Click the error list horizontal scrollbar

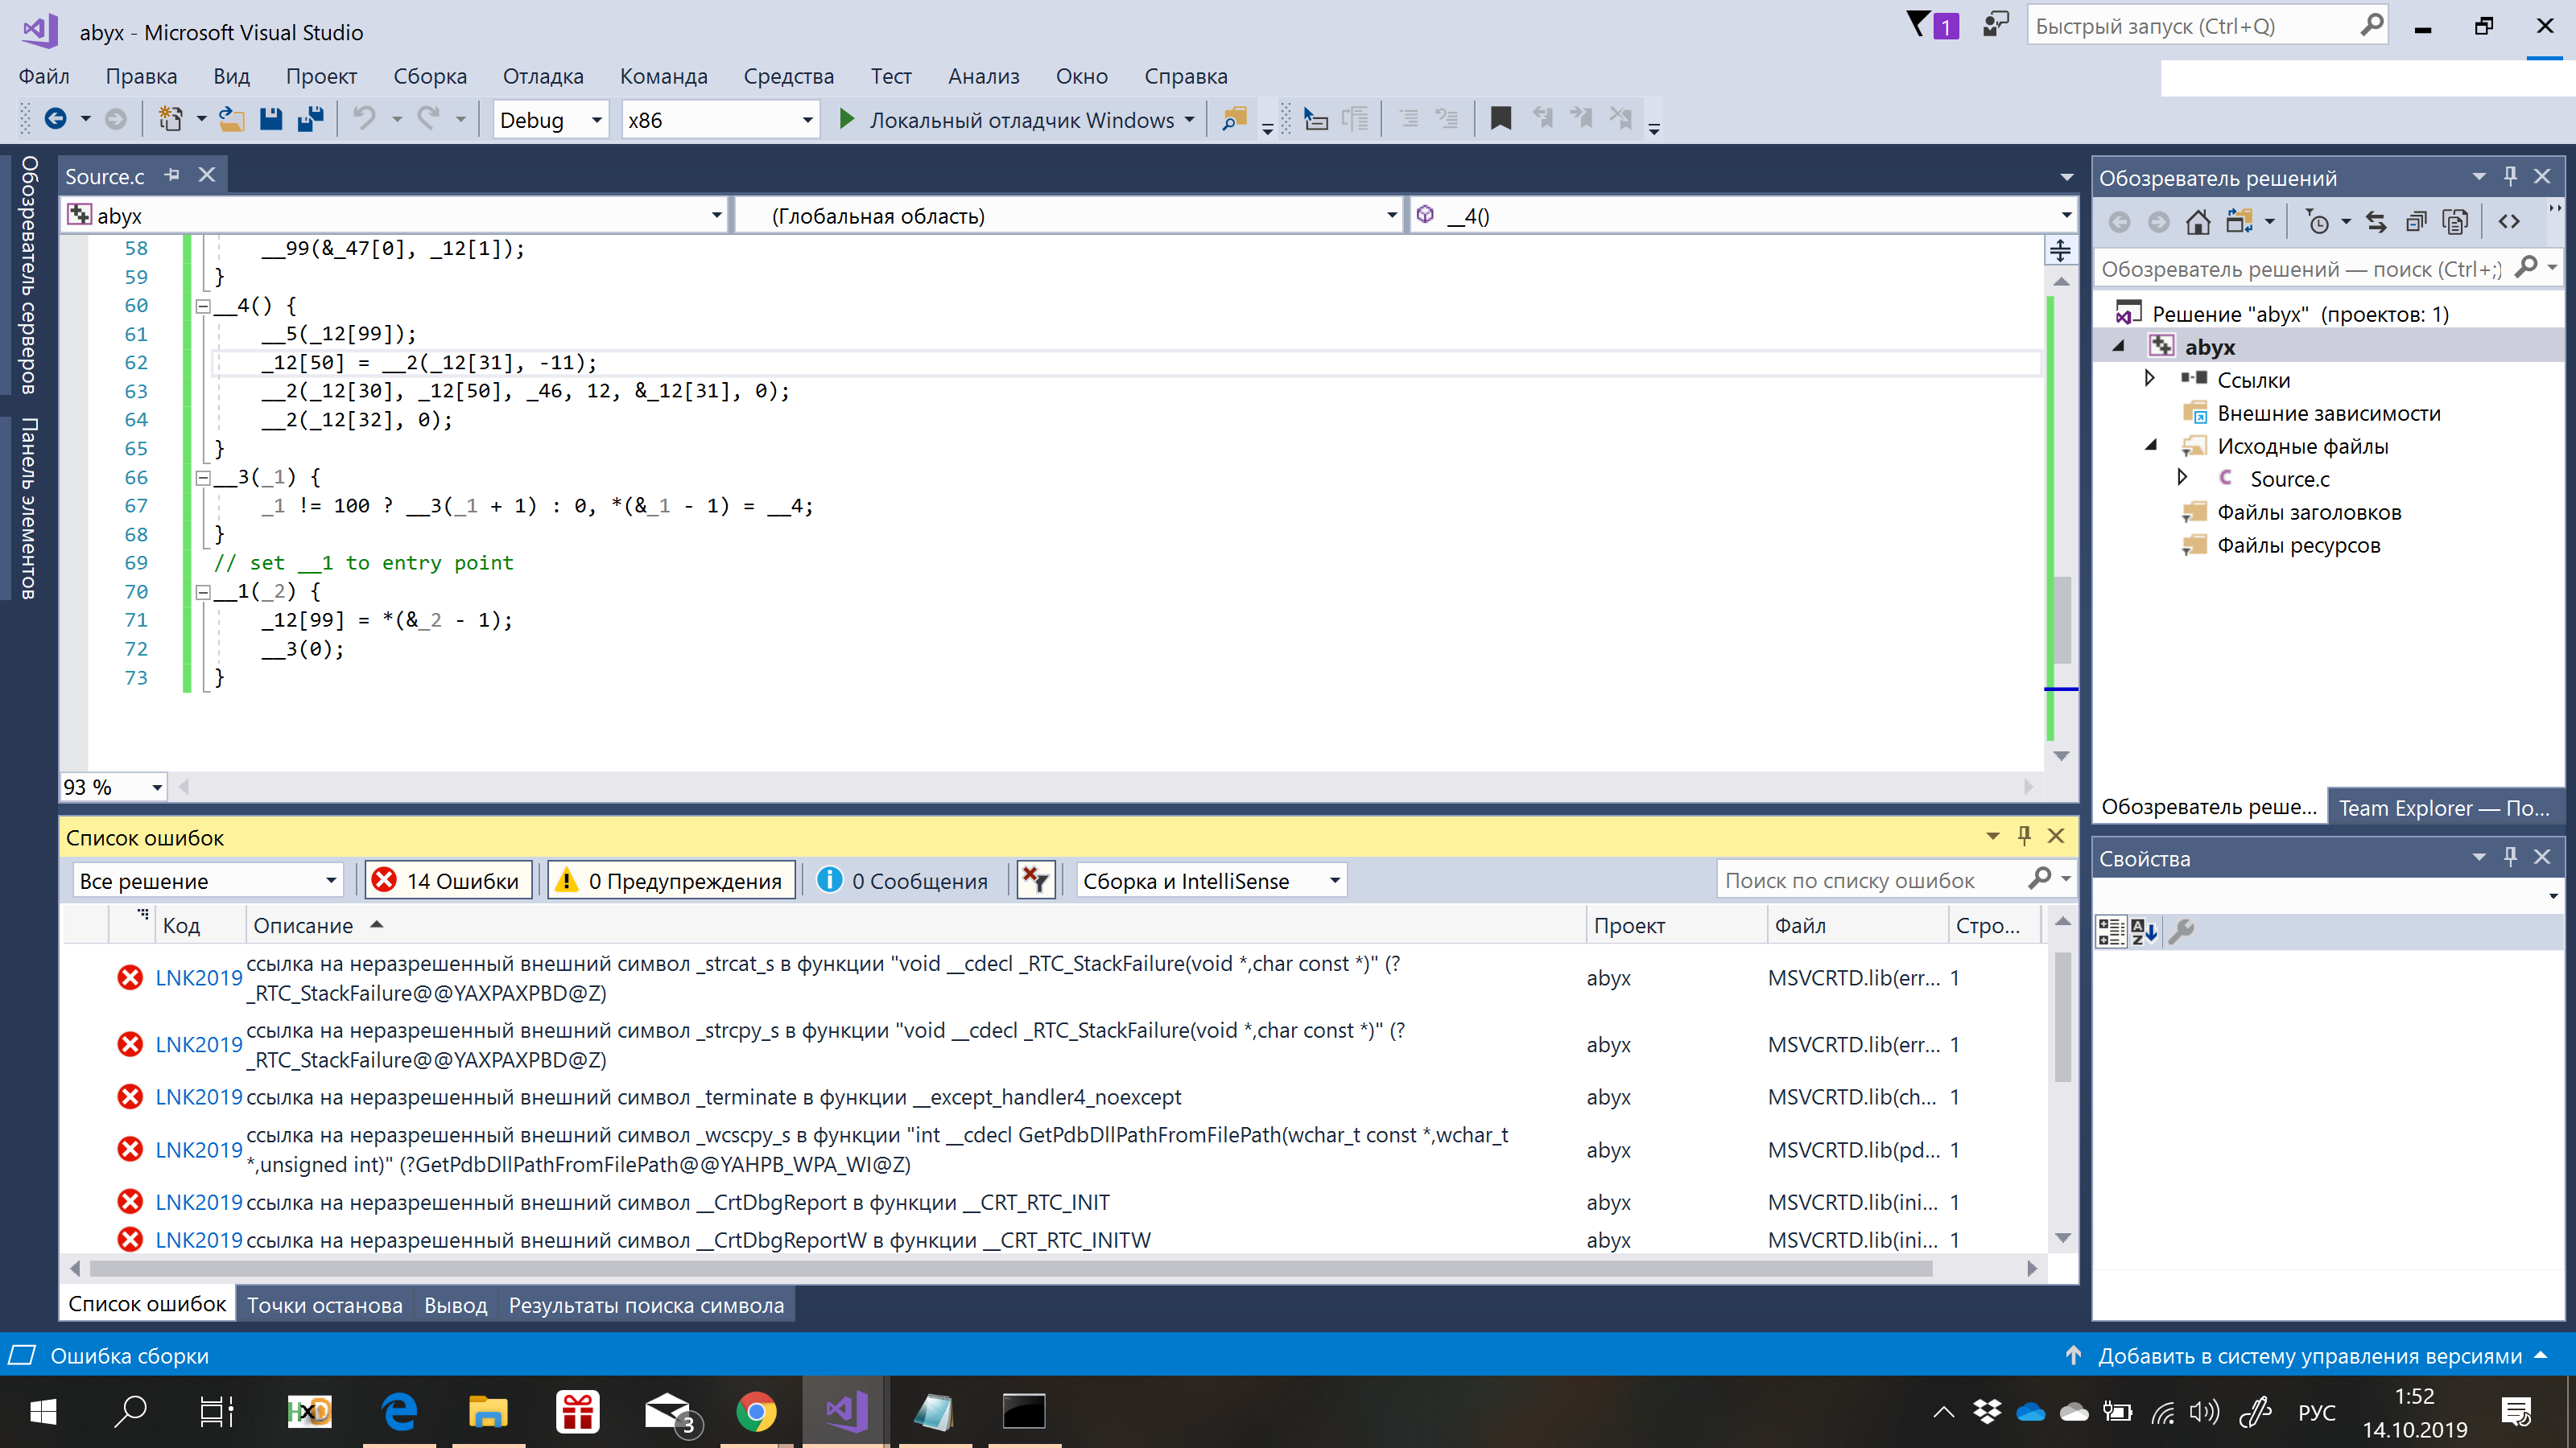[1010, 1268]
